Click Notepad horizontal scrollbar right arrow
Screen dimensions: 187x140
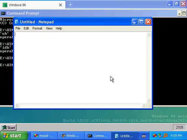coord(144,106)
